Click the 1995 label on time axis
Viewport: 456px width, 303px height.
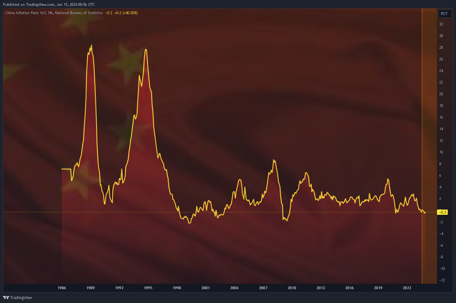pyautogui.click(x=148, y=288)
